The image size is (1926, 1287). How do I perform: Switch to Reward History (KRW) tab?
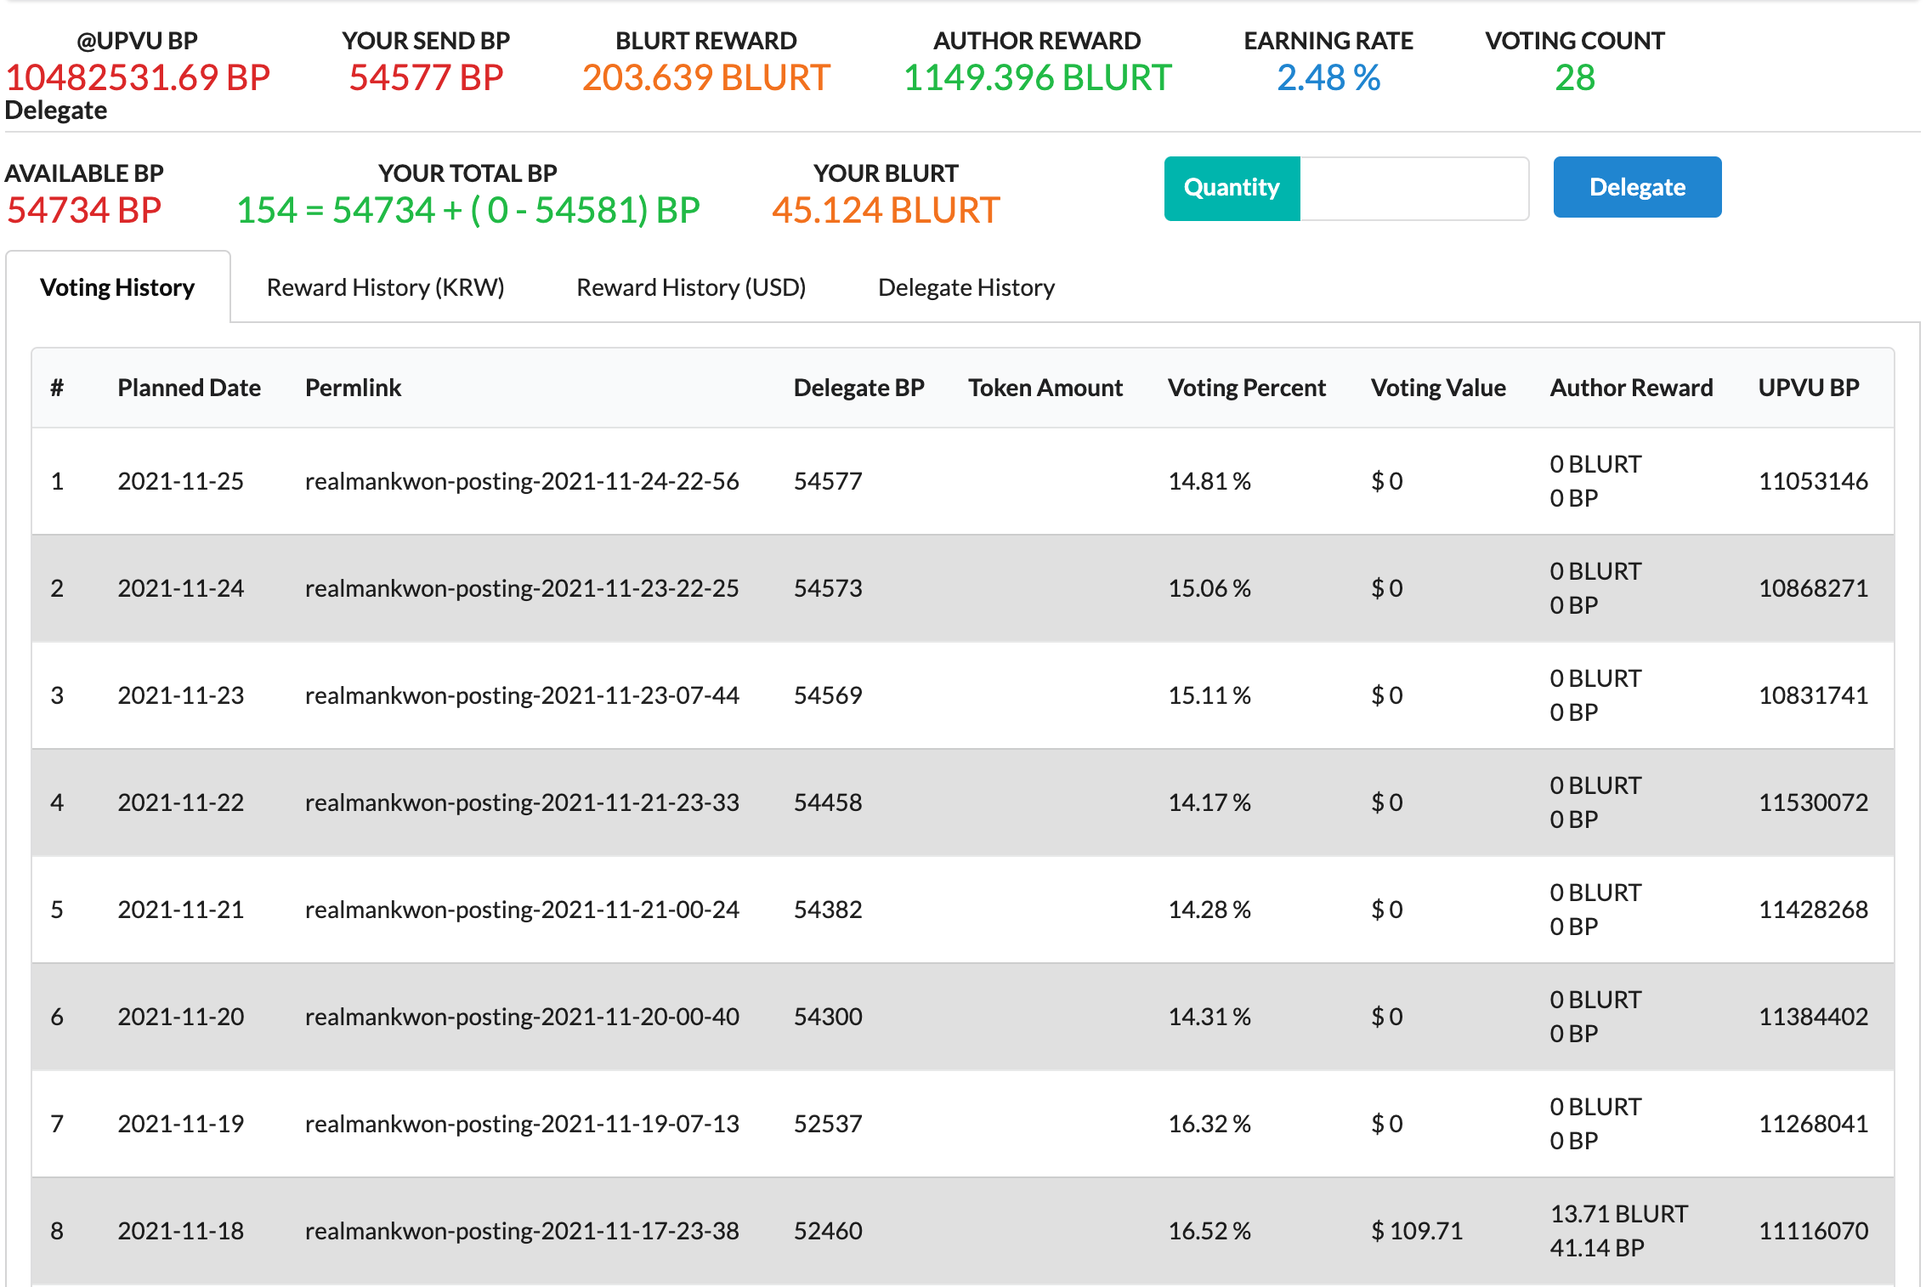pos(385,287)
